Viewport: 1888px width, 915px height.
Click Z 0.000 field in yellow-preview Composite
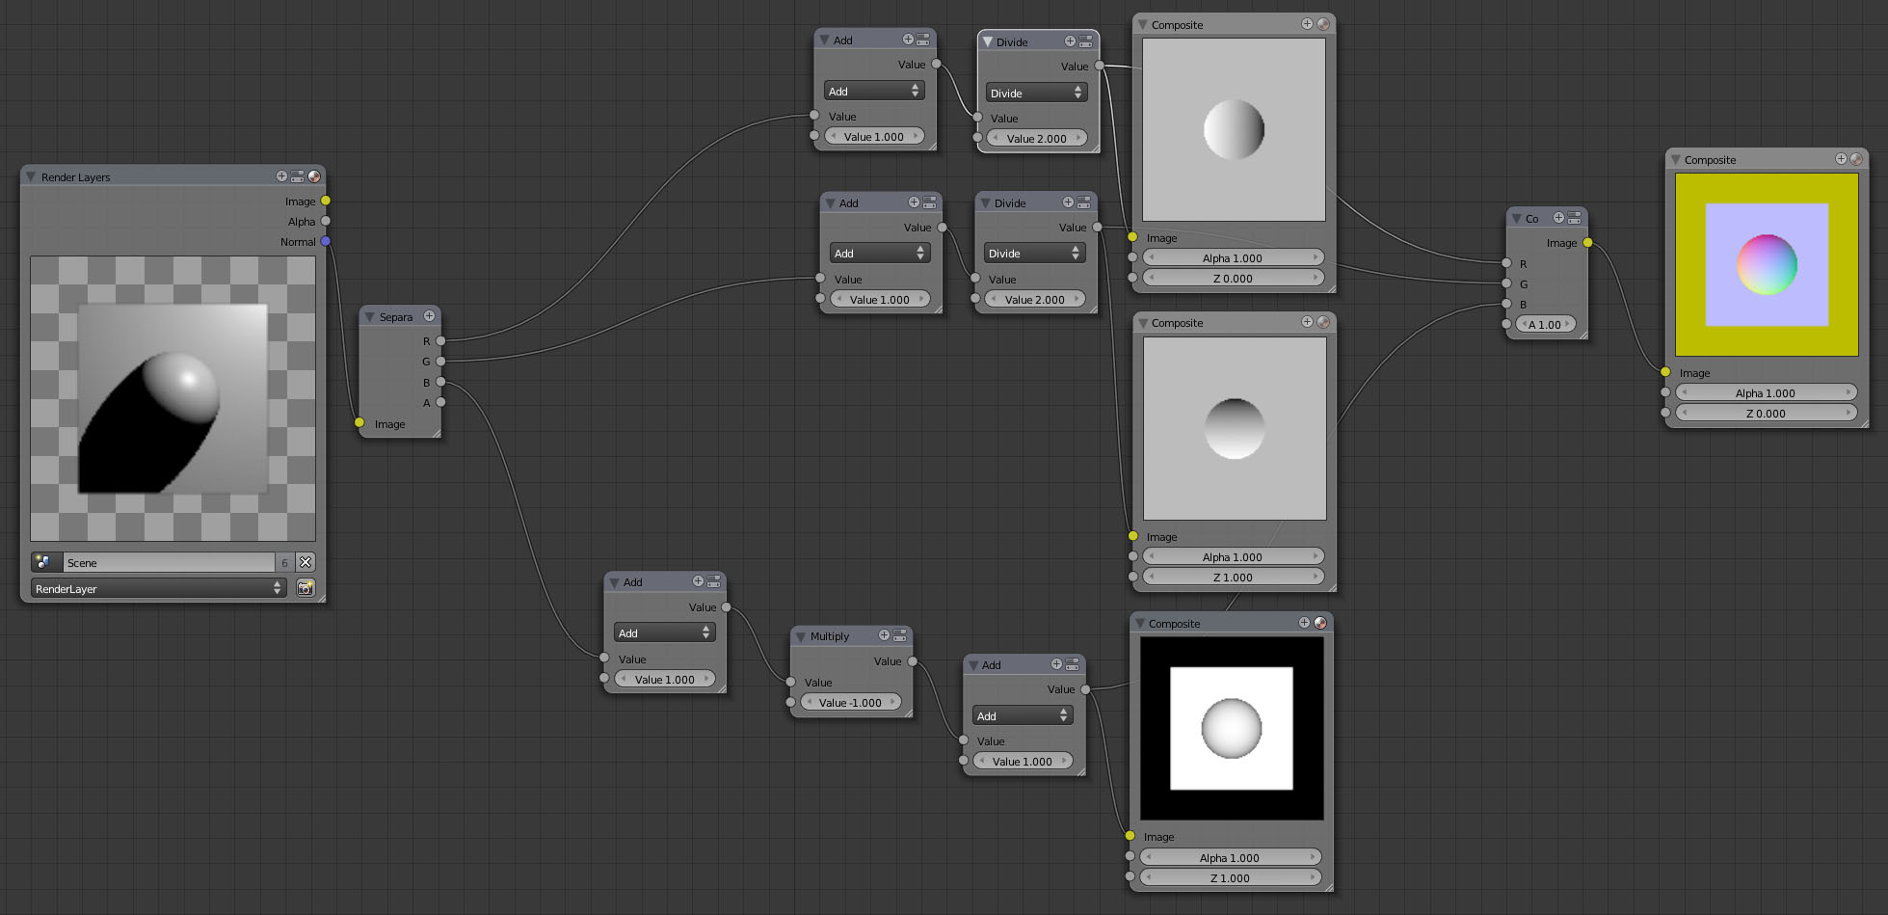[x=1766, y=414]
